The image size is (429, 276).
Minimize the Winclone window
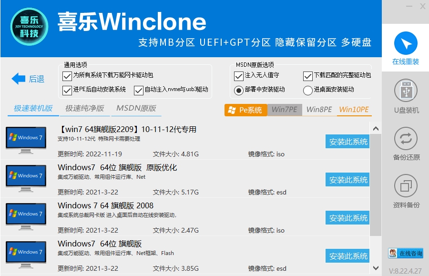click(409, 6)
